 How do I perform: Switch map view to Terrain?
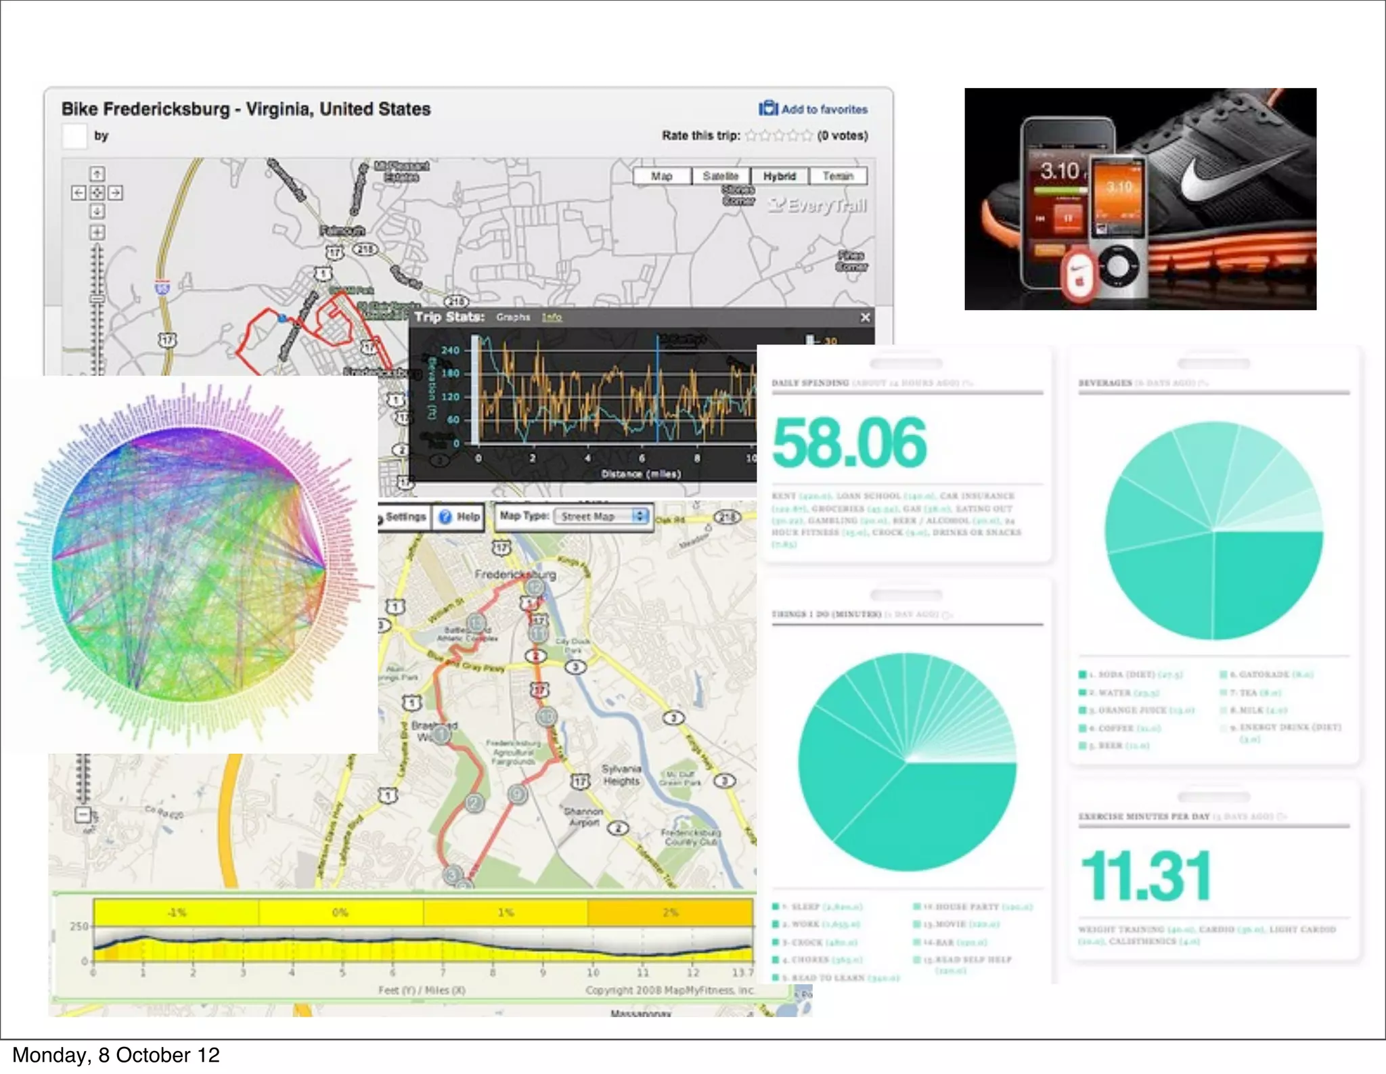coord(837,176)
